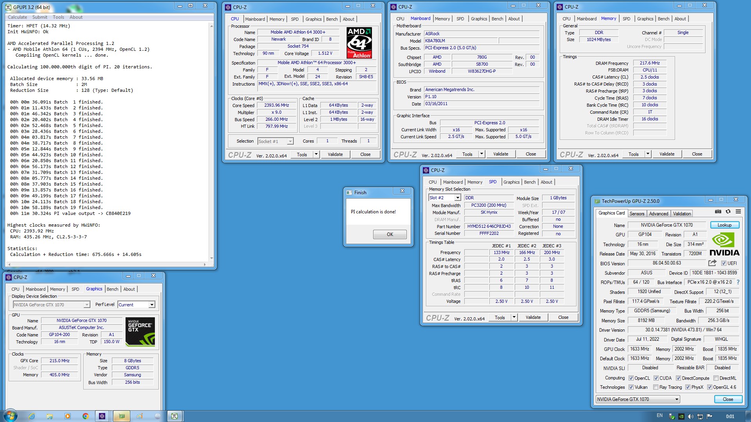The image size is (751, 422).
Task: Open the Calculate menu in GPUPI
Action: coord(18,17)
